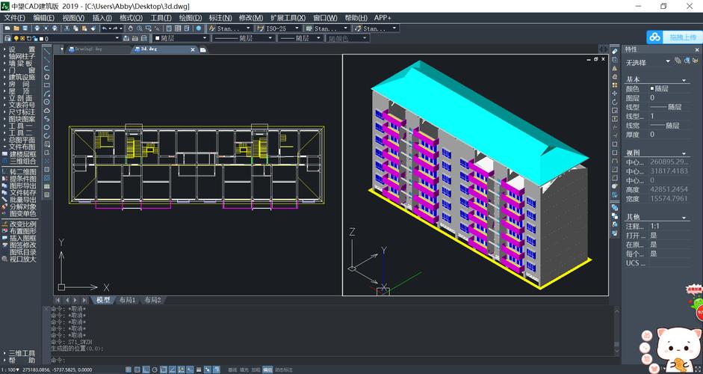The image size is (703, 374).
Task: Open the ISO-25 dimension style dropdown
Action: (x=279, y=28)
